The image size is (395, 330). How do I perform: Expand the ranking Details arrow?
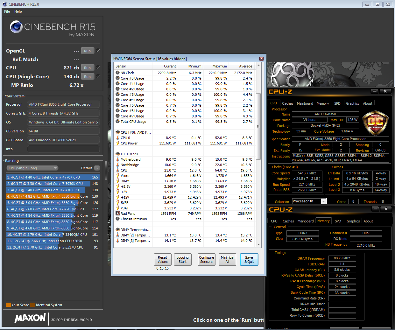click(x=97, y=168)
